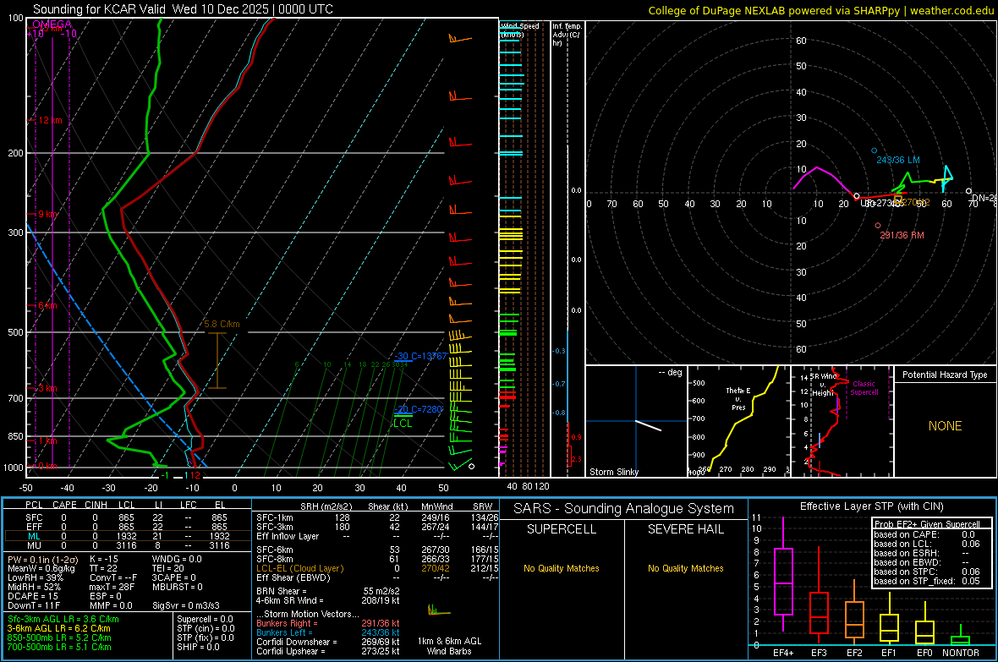998x662 pixels.
Task: Click the Bunkers Right storm motion row
Action: pyautogui.click(x=328, y=623)
